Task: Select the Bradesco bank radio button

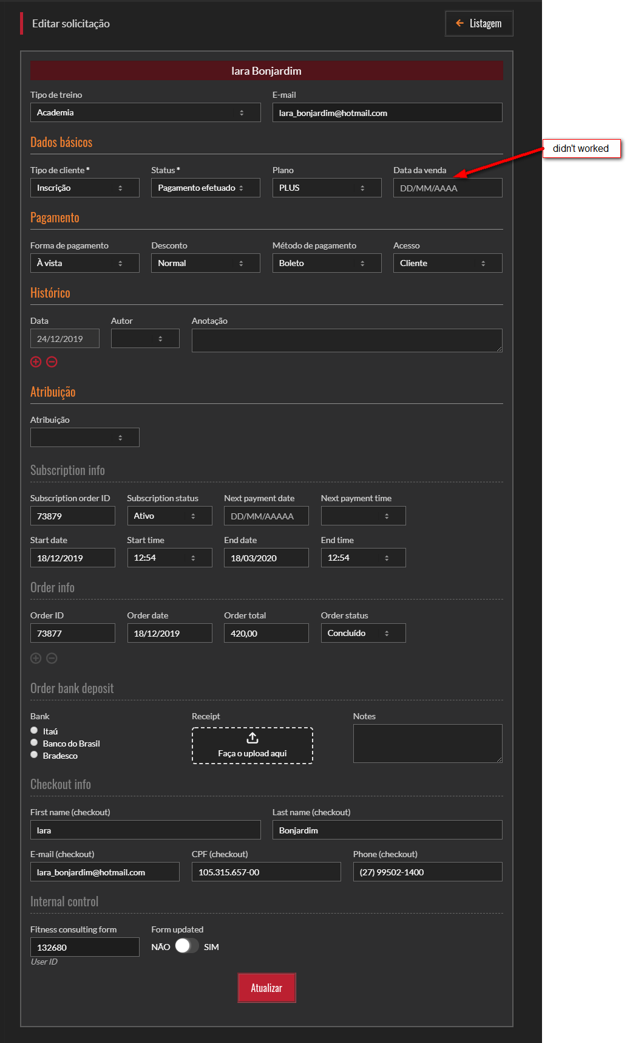Action: (x=35, y=755)
